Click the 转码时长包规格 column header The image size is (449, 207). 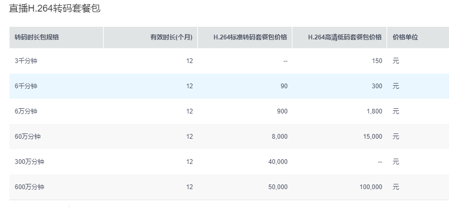[37, 37]
